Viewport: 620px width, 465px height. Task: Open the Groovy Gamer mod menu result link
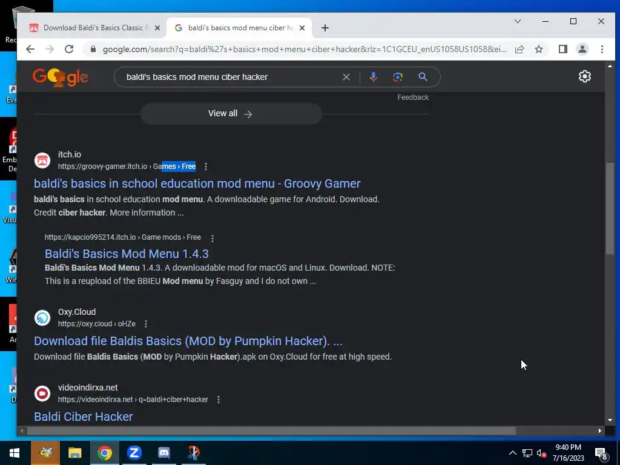(x=197, y=183)
